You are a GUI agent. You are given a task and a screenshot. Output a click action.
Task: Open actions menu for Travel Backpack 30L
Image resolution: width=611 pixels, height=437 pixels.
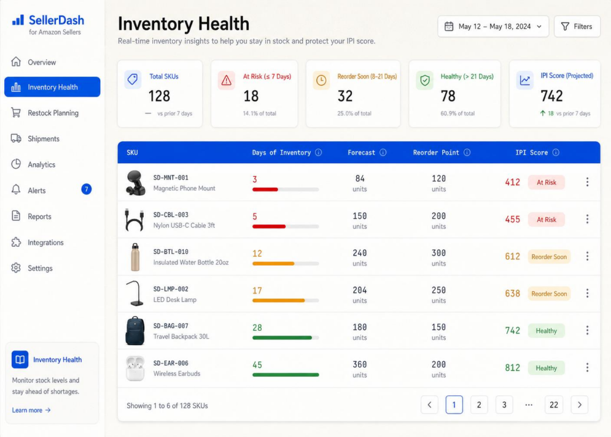tap(587, 330)
